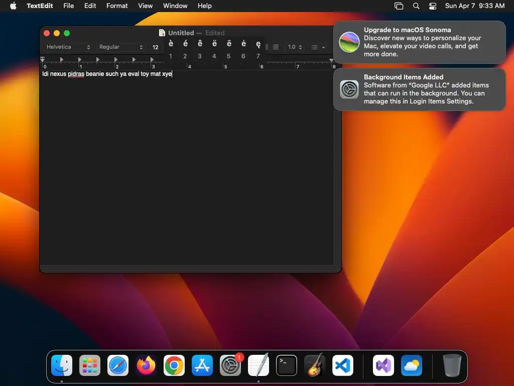Open the App Store from the Dock
Viewport: 514px width, 386px height.
[202, 365]
